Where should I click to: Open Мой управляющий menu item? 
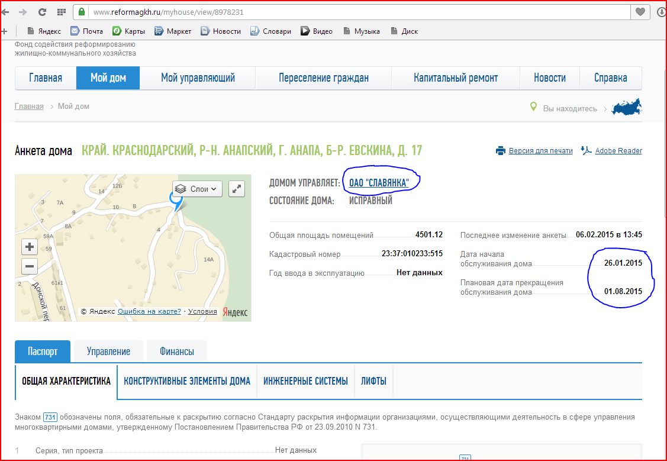click(x=198, y=78)
